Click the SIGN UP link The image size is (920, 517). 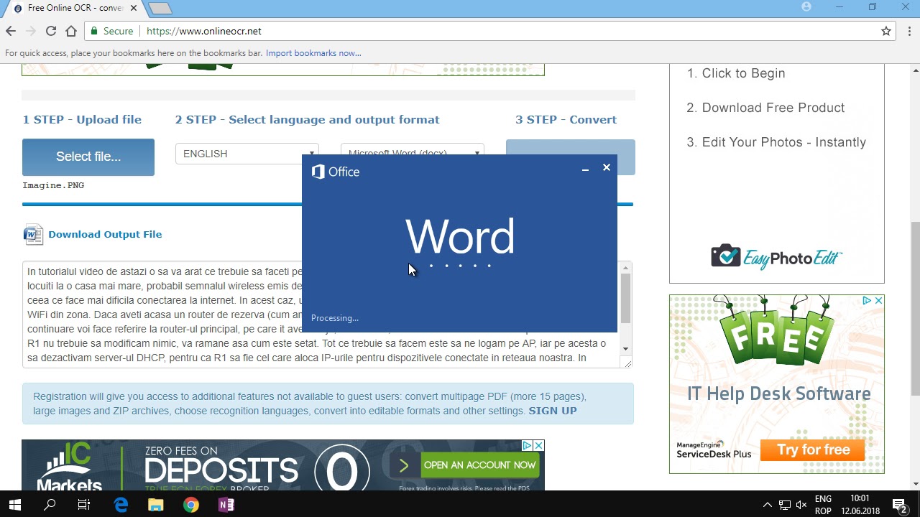point(553,411)
